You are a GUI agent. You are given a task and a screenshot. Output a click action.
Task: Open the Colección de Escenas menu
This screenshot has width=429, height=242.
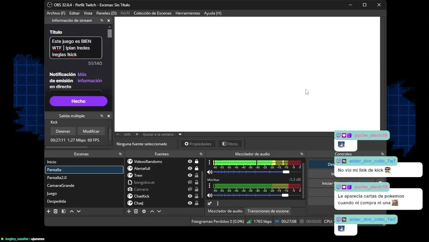coord(152,13)
